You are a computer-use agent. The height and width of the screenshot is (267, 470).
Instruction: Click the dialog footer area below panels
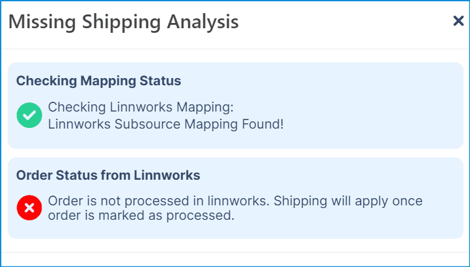click(x=235, y=259)
